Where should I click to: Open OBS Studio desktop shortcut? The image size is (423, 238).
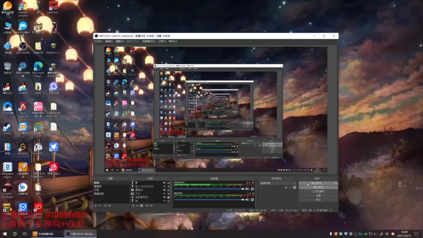pos(23,48)
